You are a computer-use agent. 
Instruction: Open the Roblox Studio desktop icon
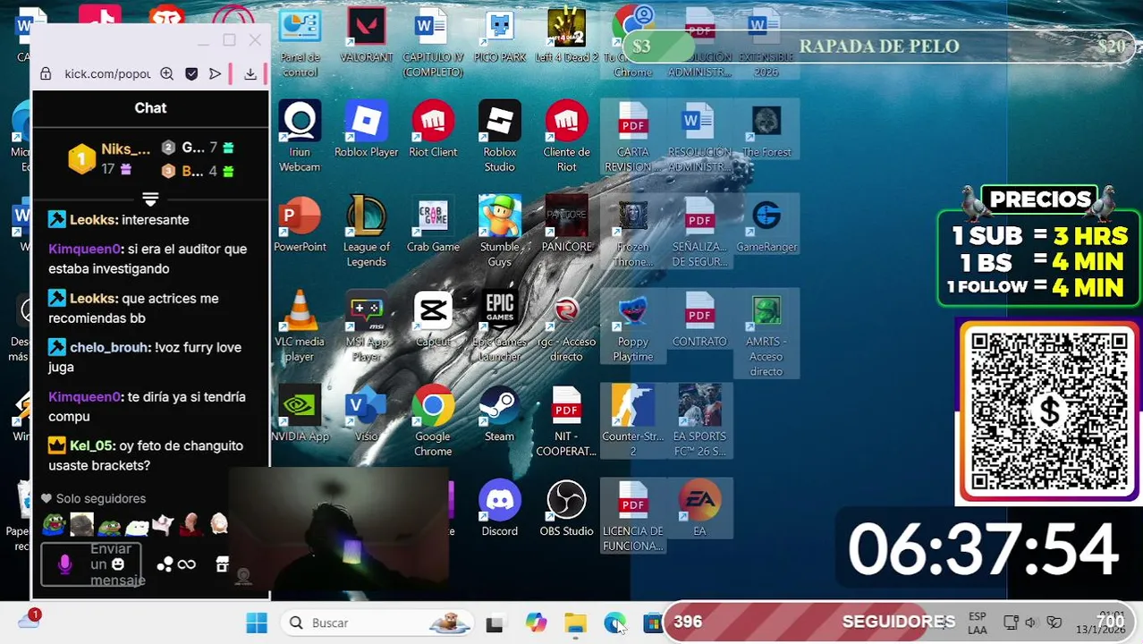coord(499,137)
